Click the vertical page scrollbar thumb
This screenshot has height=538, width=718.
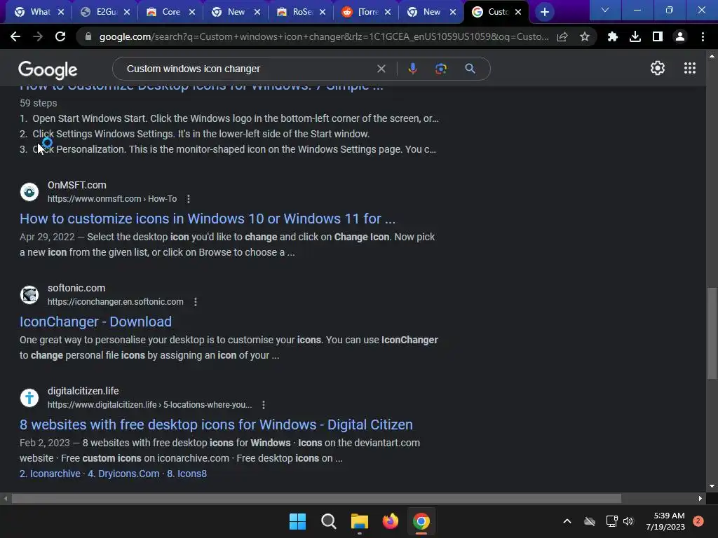coord(712,333)
